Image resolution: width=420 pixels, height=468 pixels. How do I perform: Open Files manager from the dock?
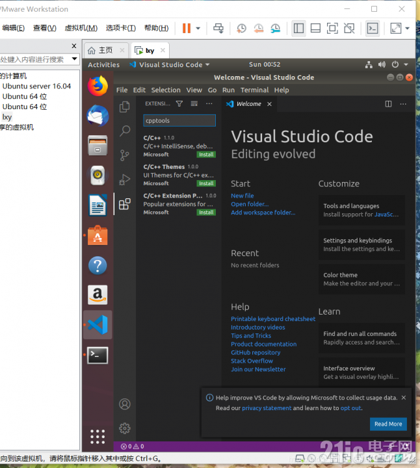pos(98,146)
